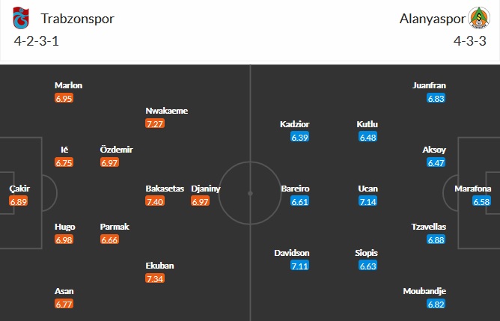Open the Alanyaspor team name link
The image size is (500, 321).
click(430, 18)
